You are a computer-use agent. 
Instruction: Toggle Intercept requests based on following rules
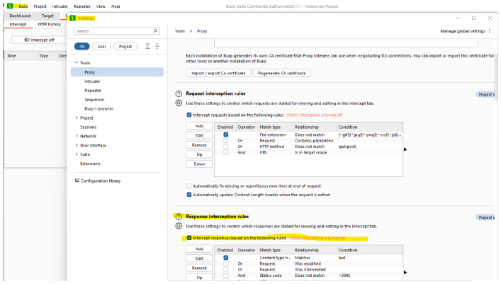189,115
